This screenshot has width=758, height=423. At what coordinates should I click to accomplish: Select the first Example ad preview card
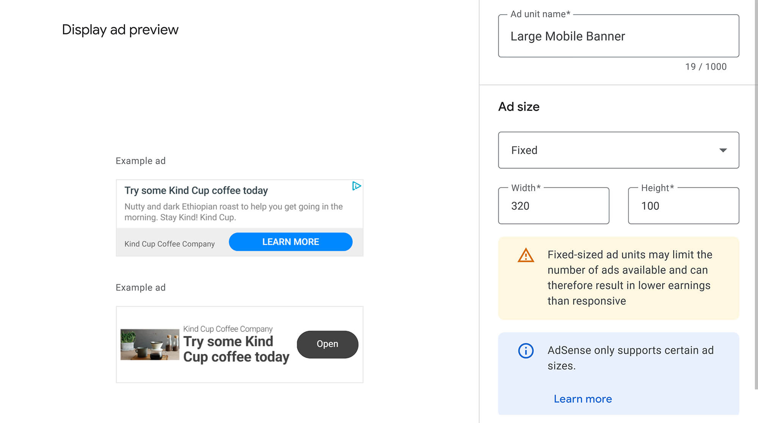click(x=240, y=217)
